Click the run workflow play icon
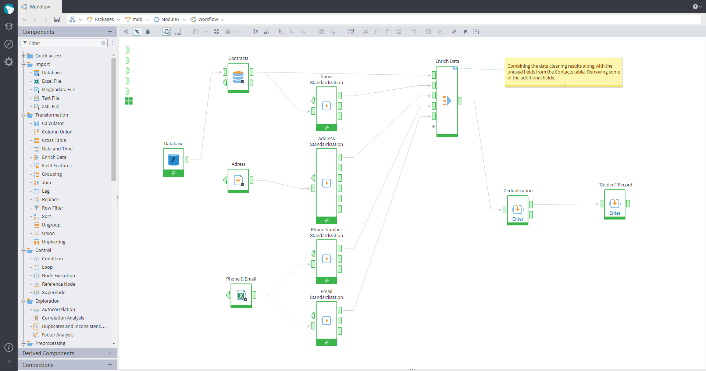This screenshot has width=706, height=371. (281, 32)
